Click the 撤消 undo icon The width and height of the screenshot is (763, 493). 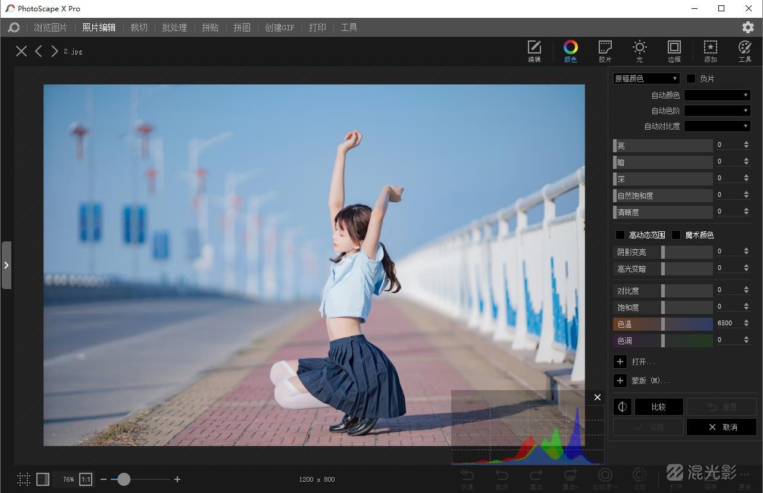(x=502, y=478)
